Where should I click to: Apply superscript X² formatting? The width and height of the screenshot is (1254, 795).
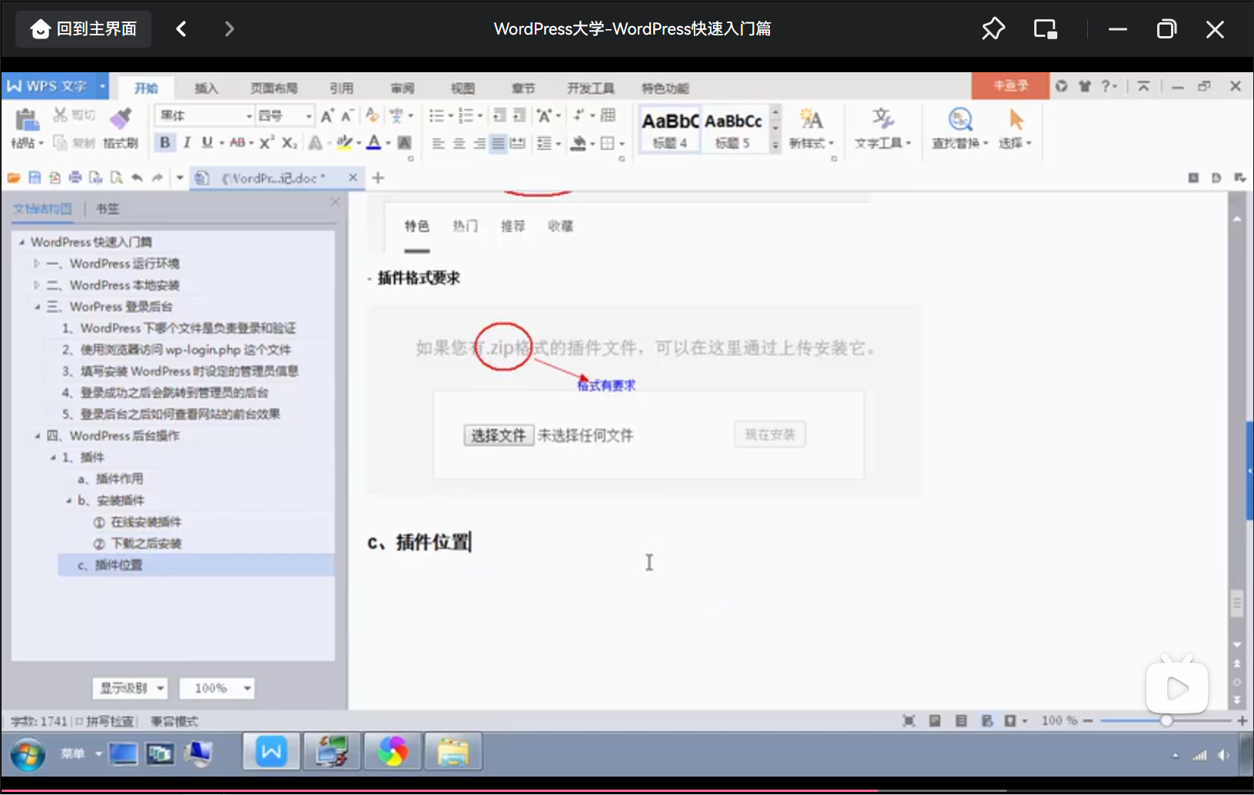pos(267,143)
